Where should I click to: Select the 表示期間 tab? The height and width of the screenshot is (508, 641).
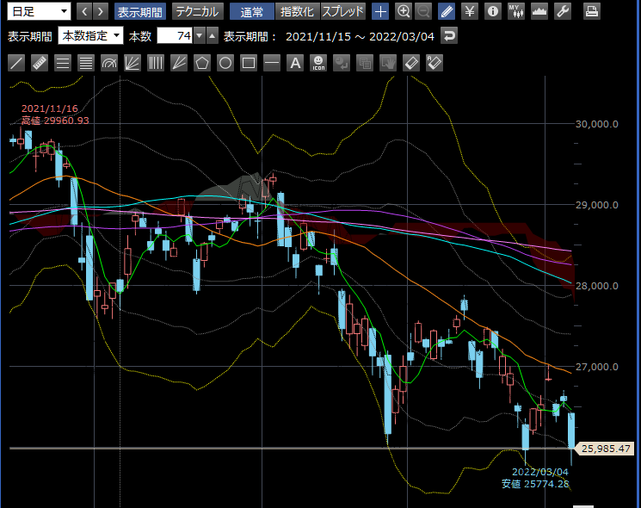coord(139,11)
